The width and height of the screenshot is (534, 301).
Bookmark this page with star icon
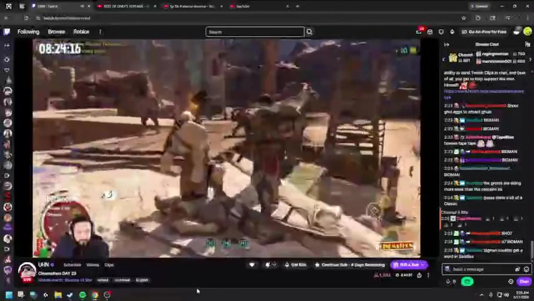click(x=463, y=18)
